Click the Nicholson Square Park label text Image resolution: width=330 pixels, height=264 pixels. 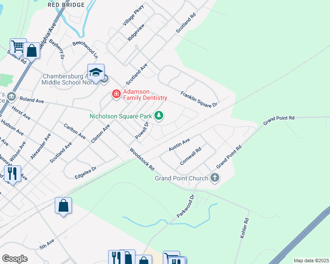coord(121,116)
